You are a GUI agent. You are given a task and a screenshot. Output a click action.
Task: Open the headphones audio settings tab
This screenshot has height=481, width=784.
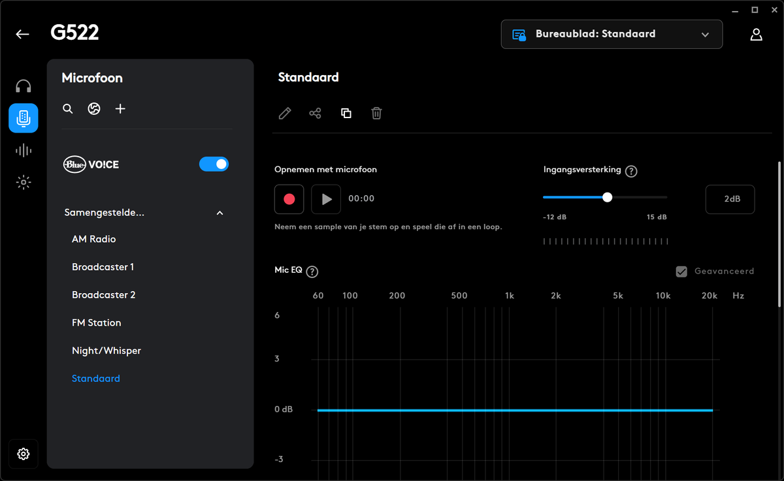coord(24,86)
